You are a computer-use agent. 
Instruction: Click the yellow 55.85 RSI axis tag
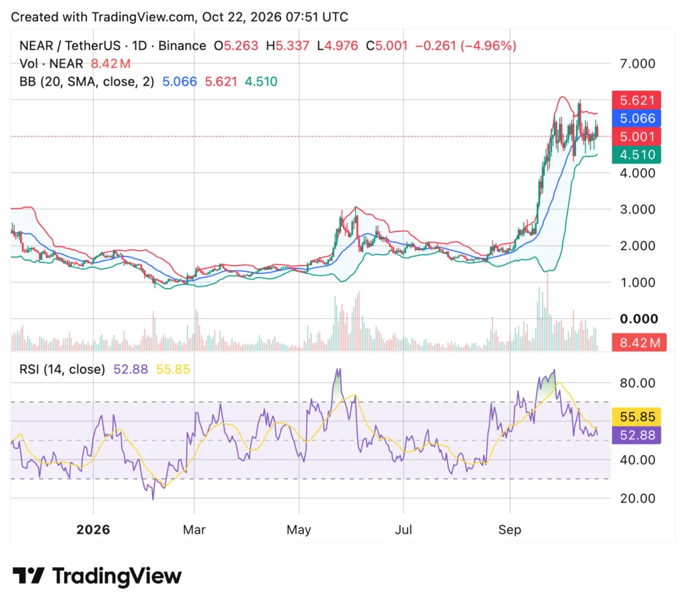tap(636, 416)
